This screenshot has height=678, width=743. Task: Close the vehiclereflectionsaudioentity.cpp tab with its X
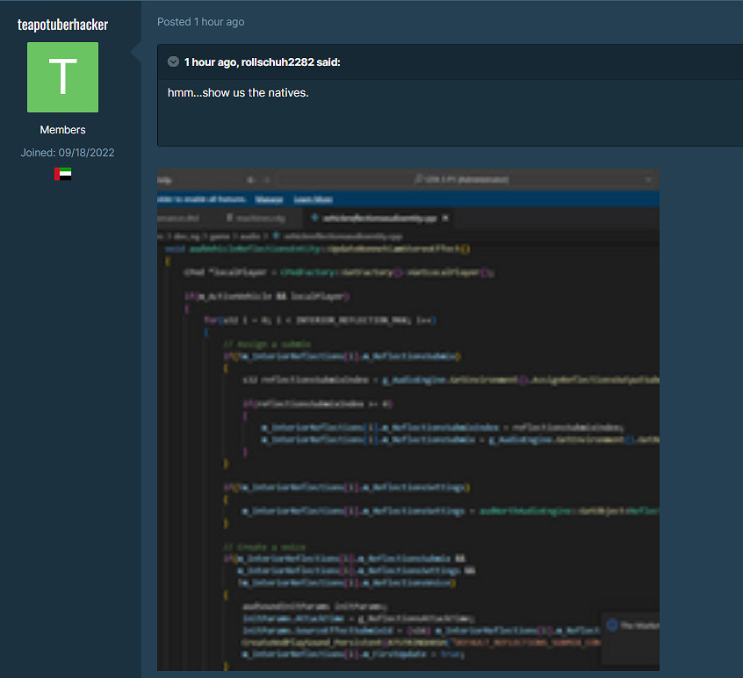tap(445, 218)
